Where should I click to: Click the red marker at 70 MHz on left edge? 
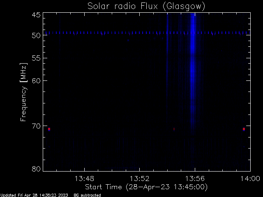click(49, 129)
